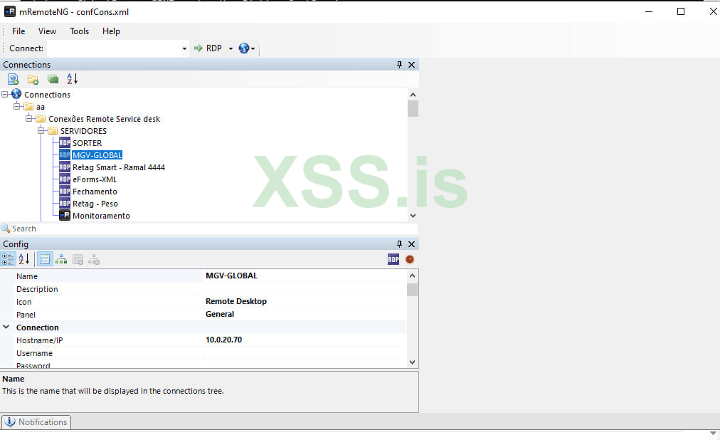Open the Help menu

click(111, 31)
